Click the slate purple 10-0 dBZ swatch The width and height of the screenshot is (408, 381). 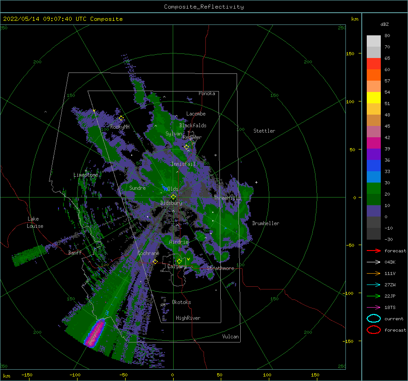click(x=374, y=211)
